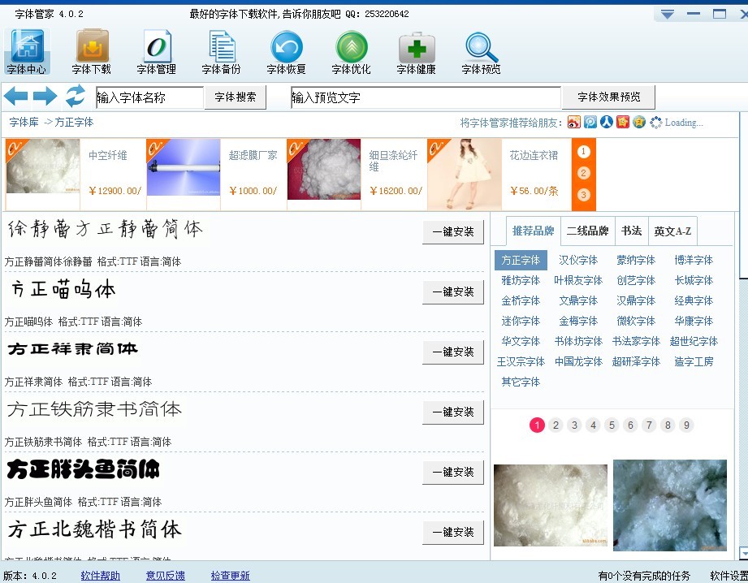
Task: Select the 华康字体 brand
Action: coord(694,321)
